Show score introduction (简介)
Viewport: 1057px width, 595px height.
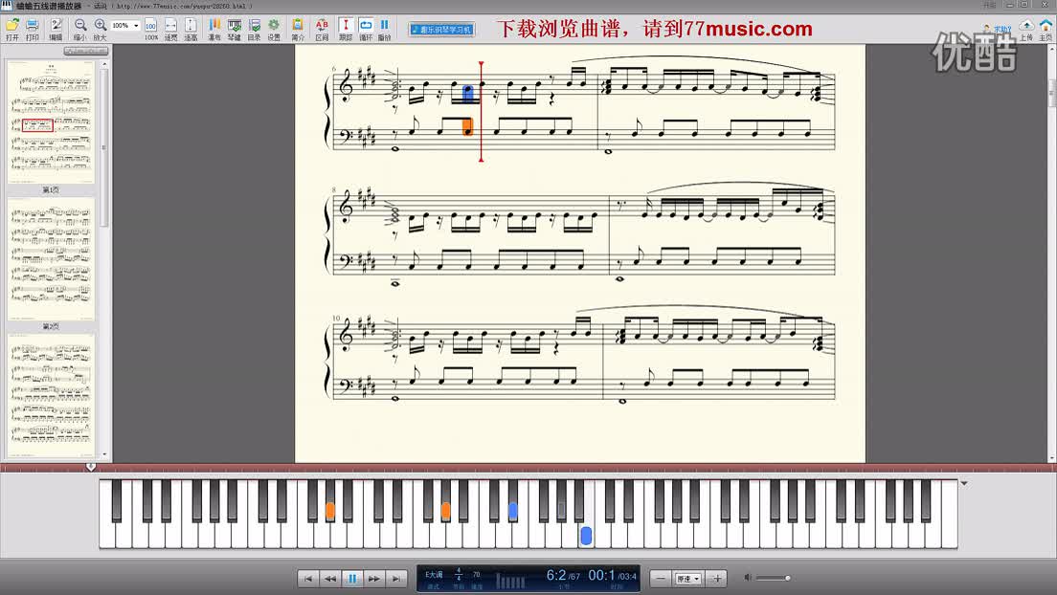coord(297,29)
